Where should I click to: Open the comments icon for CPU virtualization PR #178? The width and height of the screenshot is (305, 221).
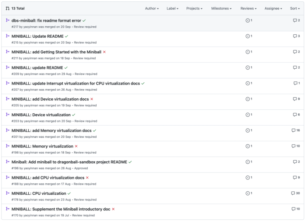(293, 193)
